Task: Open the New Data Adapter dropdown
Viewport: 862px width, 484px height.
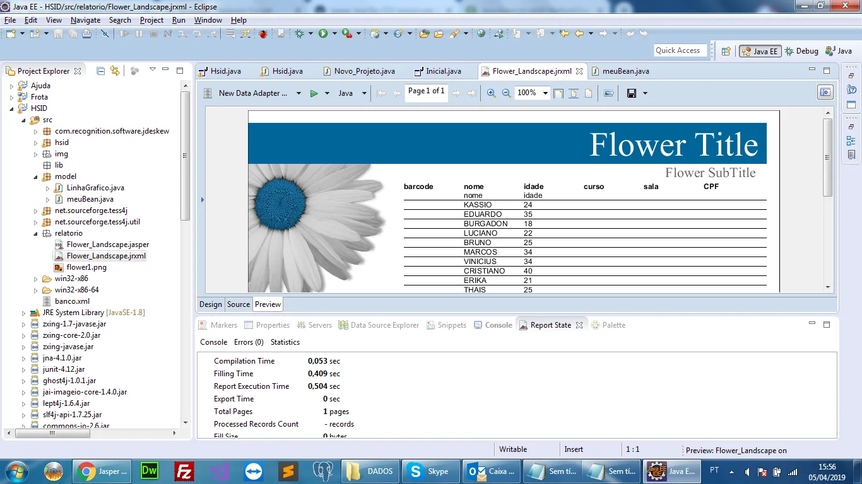Action: 298,93
